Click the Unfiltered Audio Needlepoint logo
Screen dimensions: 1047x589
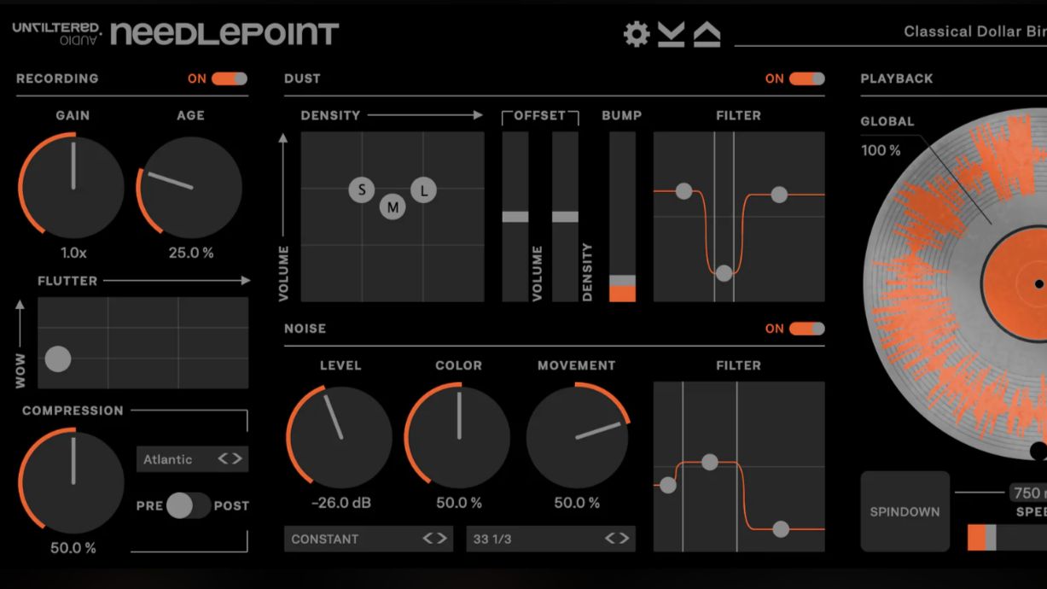coord(176,33)
